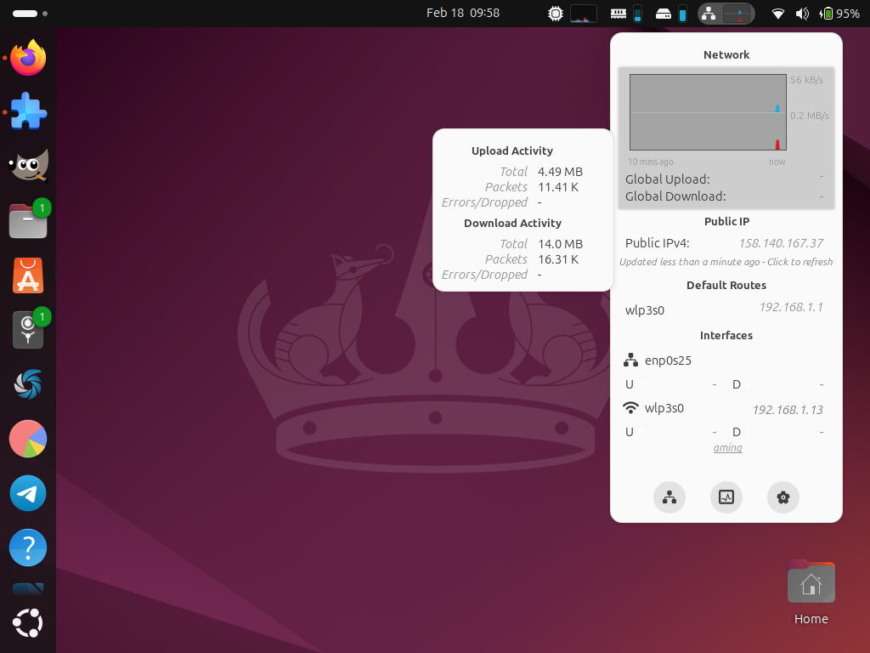Click download packets 16.31 K value
Viewport: 870px width, 653px height.
click(x=558, y=259)
